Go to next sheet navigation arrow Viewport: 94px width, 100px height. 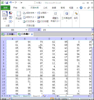[7, 96]
